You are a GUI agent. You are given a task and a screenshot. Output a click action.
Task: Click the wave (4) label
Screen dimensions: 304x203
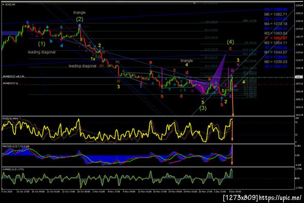[231, 42]
